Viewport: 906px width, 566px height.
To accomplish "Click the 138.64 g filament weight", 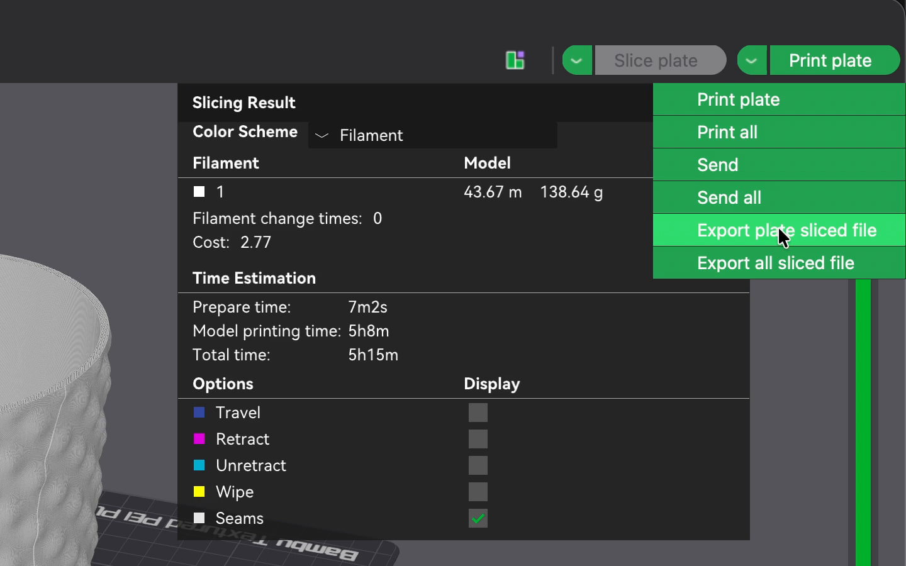I will tap(571, 192).
